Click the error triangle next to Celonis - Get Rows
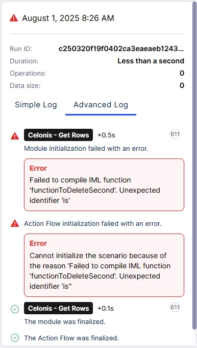Screen dimensions: 197x348 [x=15, y=135]
